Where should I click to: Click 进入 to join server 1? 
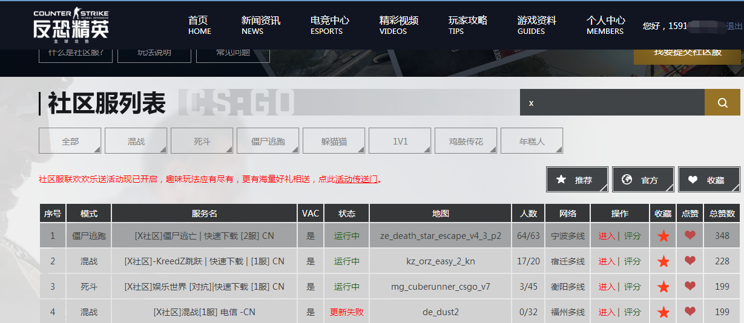607,236
